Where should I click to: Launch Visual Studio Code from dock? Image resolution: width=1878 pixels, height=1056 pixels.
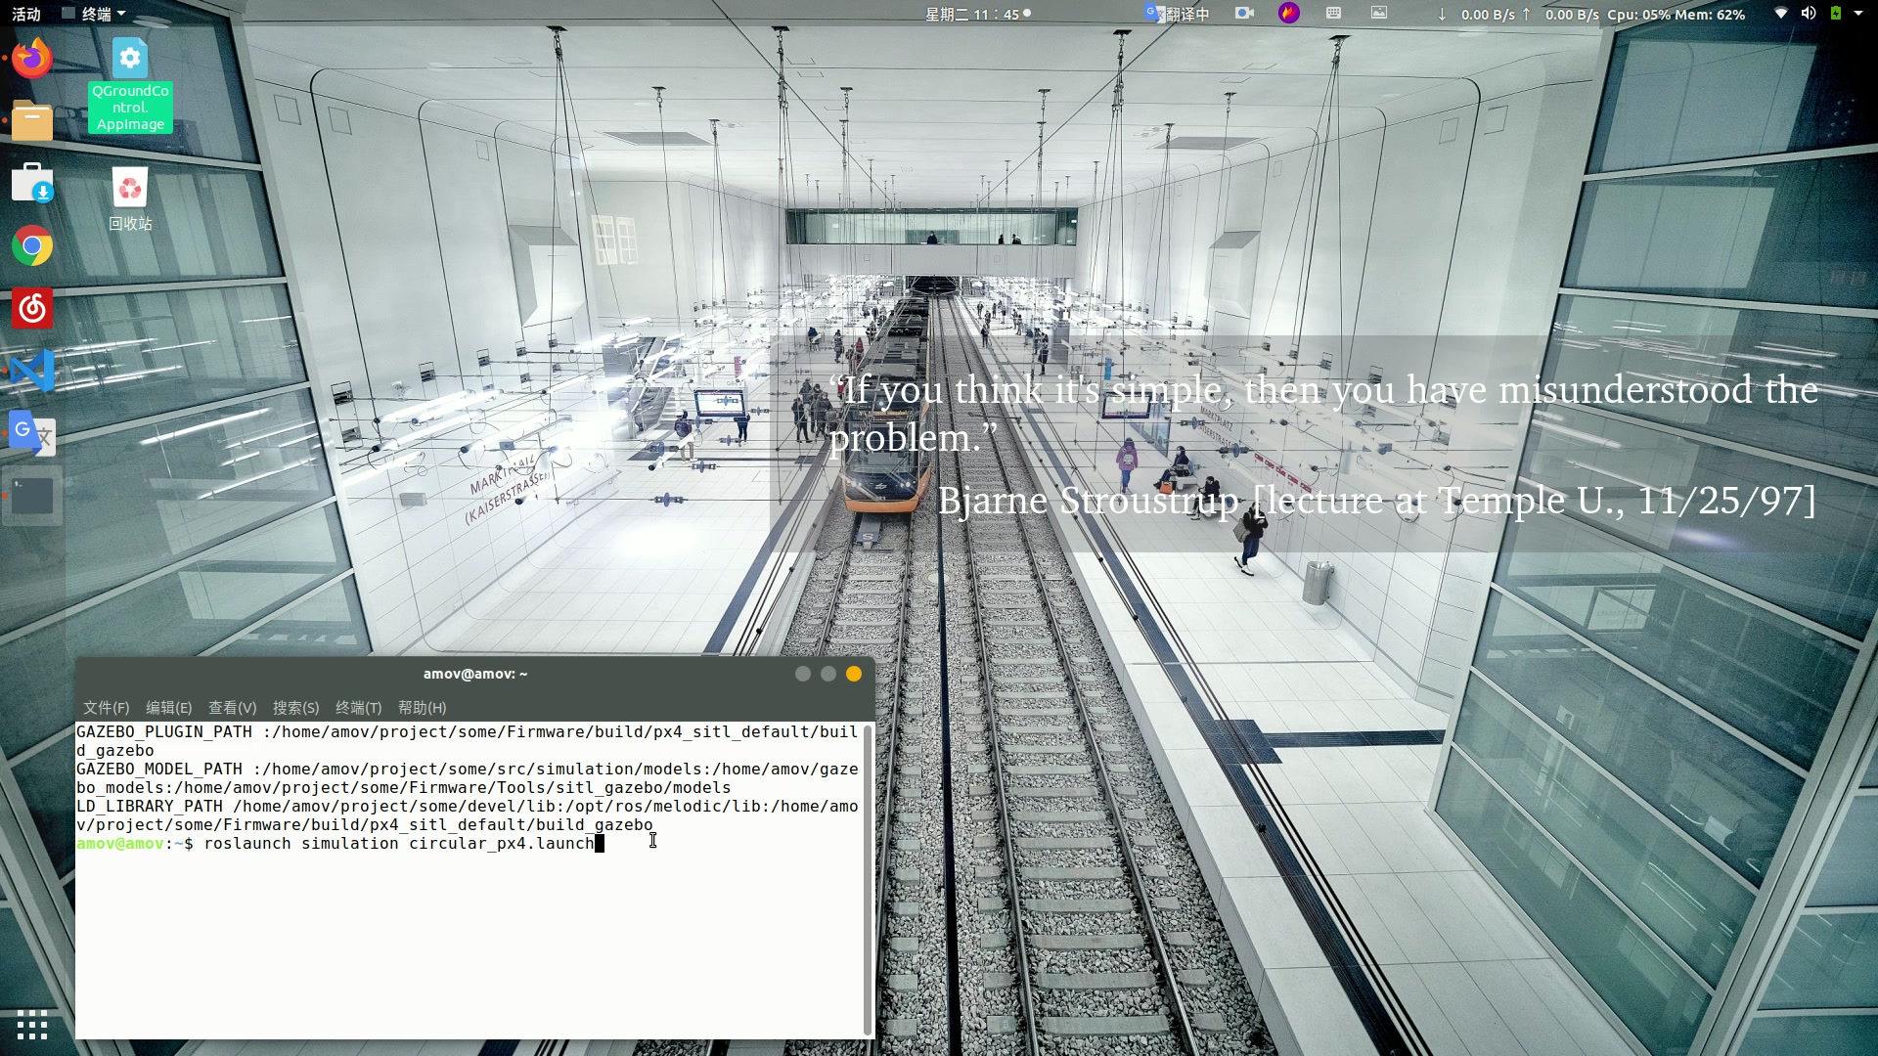(x=32, y=372)
